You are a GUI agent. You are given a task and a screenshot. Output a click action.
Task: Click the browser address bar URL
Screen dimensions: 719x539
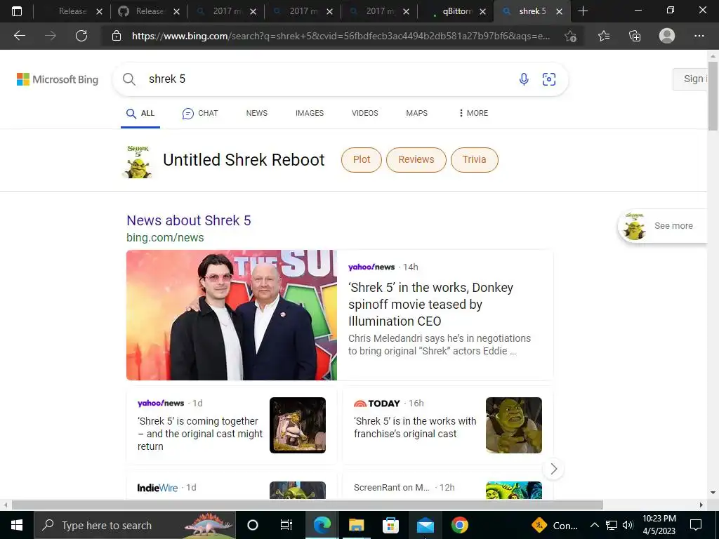point(341,36)
